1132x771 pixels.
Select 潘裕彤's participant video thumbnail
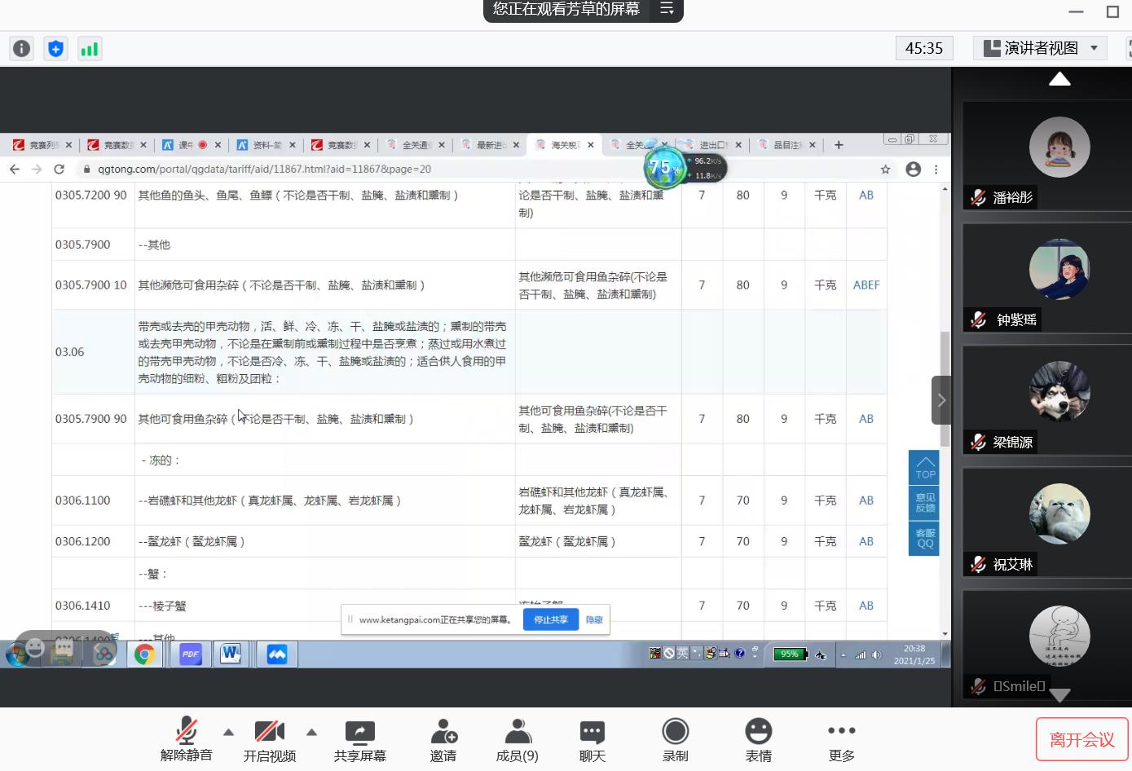1059,155
